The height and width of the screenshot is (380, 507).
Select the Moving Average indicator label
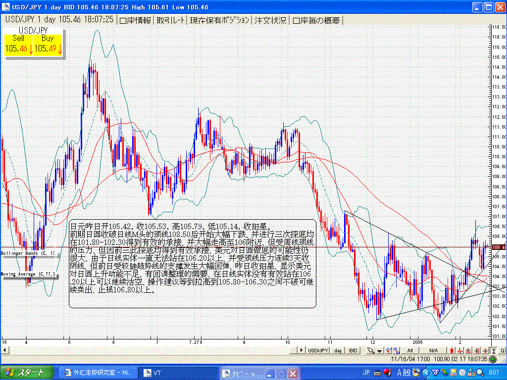click(x=28, y=274)
